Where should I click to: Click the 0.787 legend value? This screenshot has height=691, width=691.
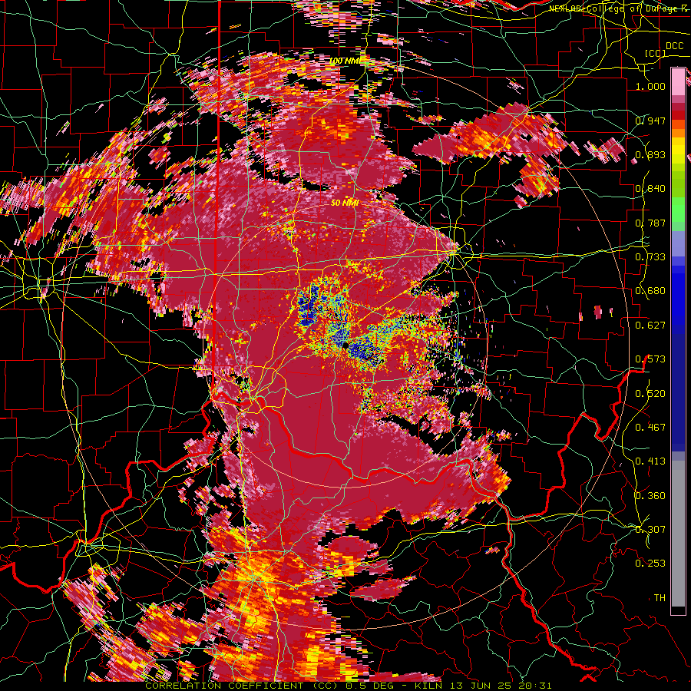point(650,223)
